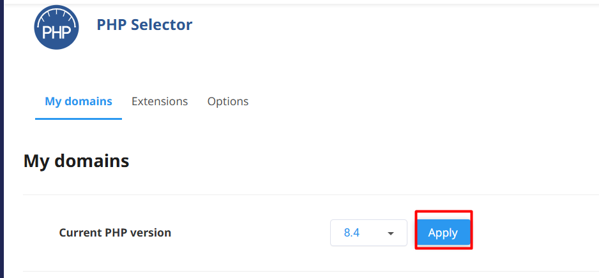Click the PHP Selector page title
The image size is (599, 278).
[144, 25]
